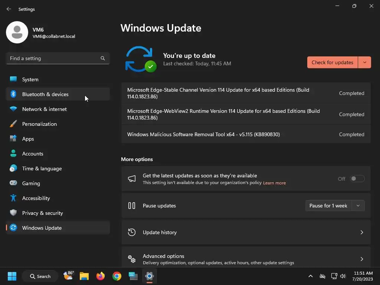Open Gaming settings from sidebar label

(x=31, y=183)
